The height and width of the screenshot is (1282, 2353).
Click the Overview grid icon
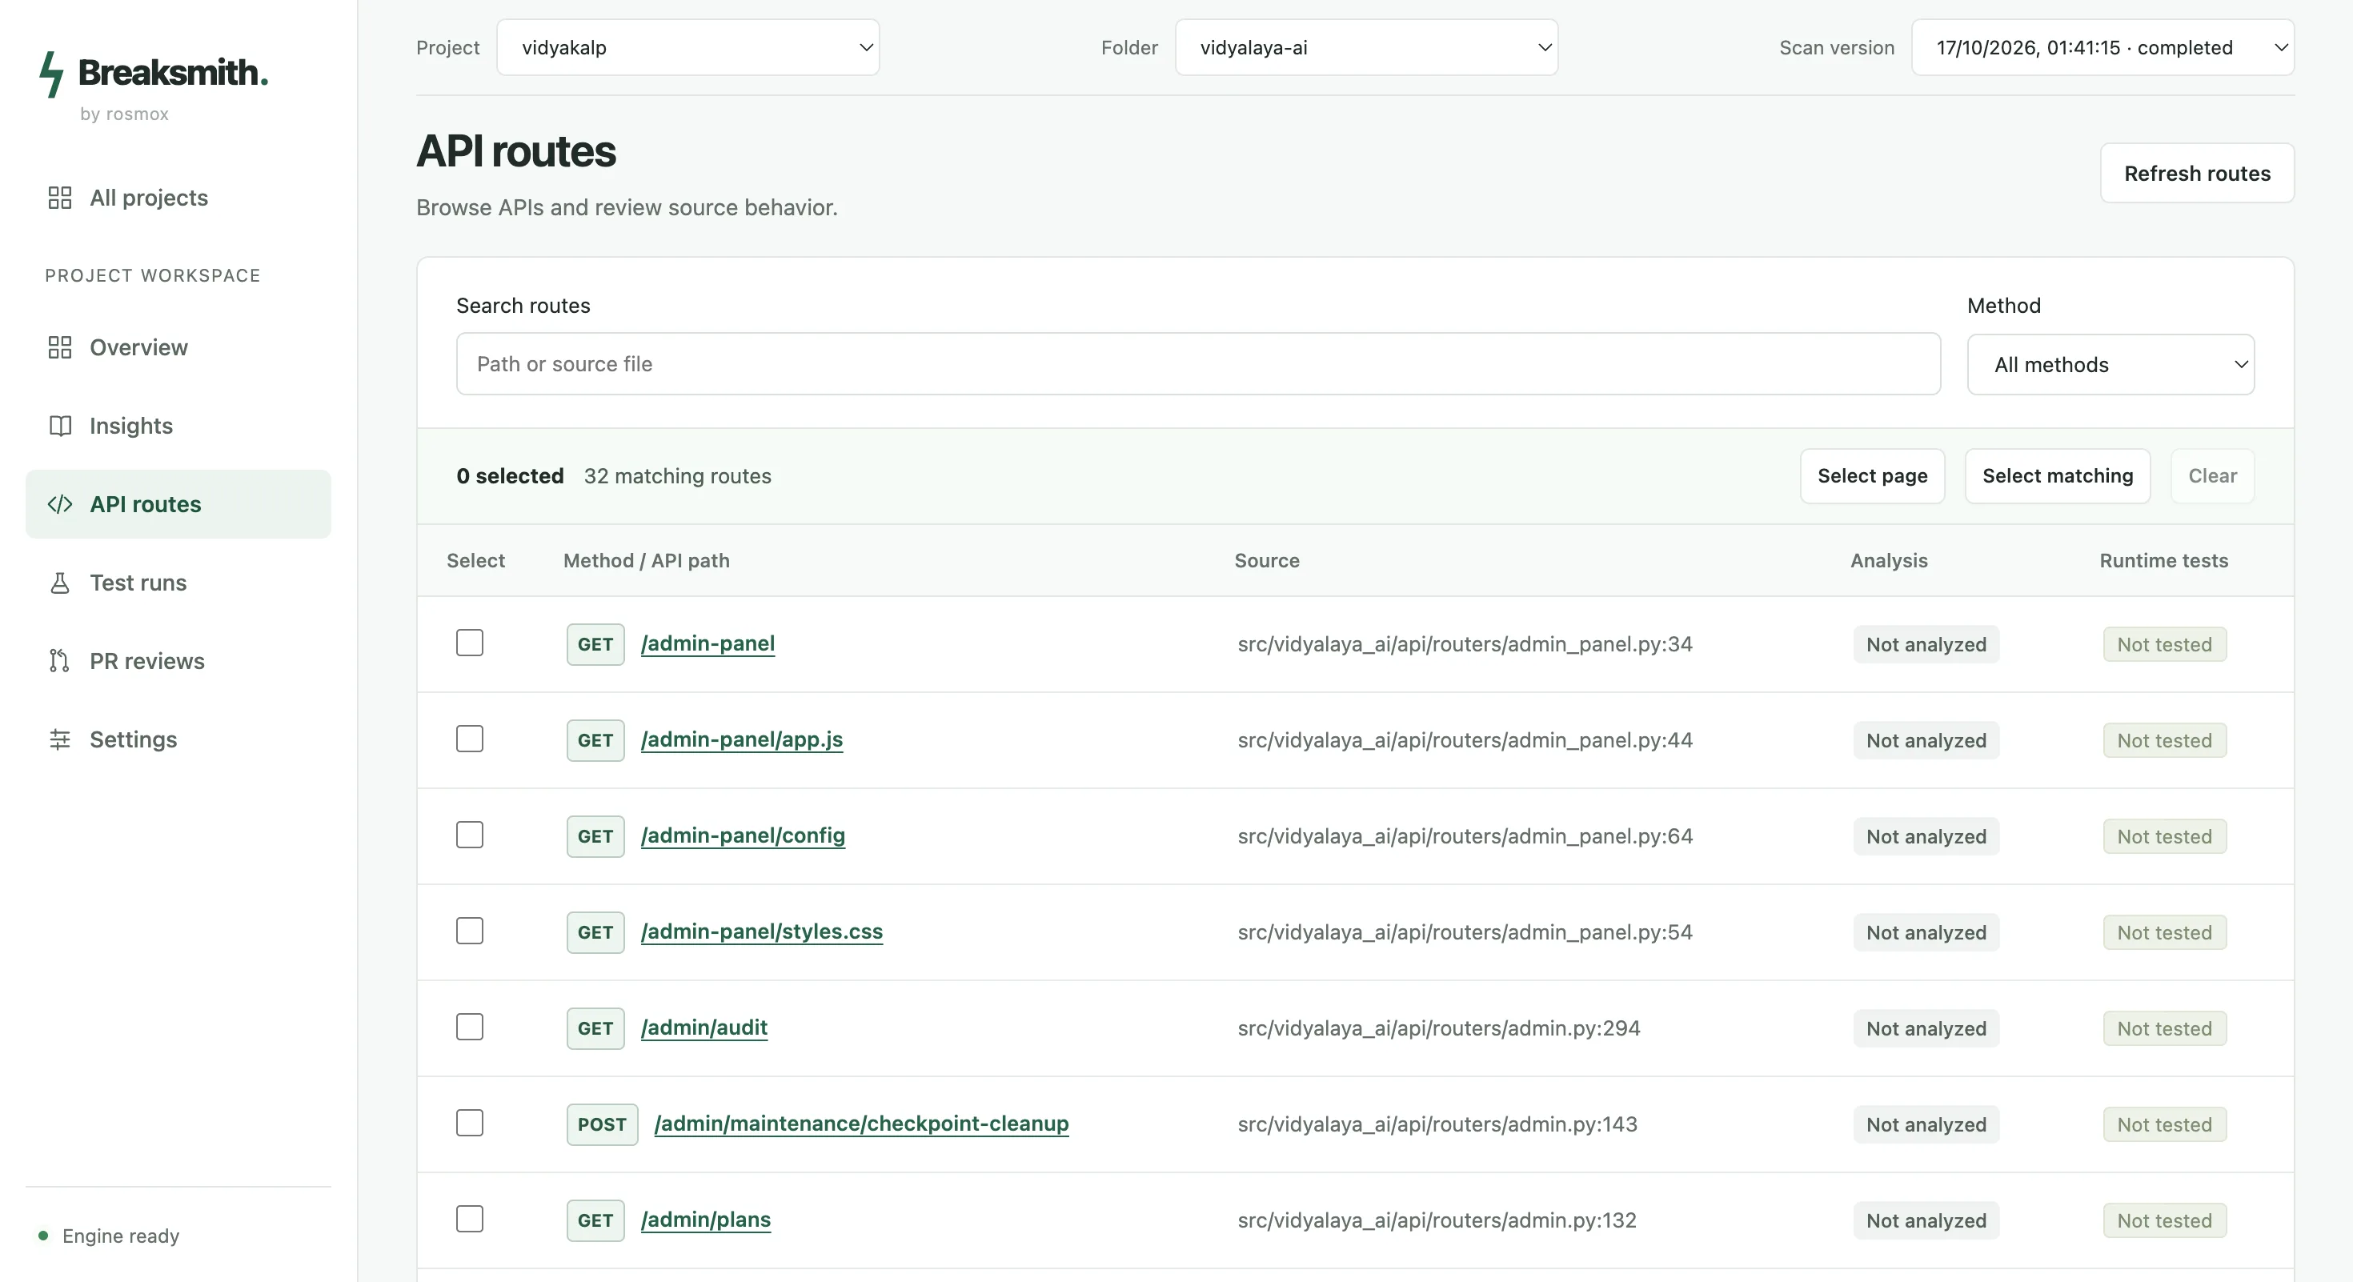click(59, 348)
